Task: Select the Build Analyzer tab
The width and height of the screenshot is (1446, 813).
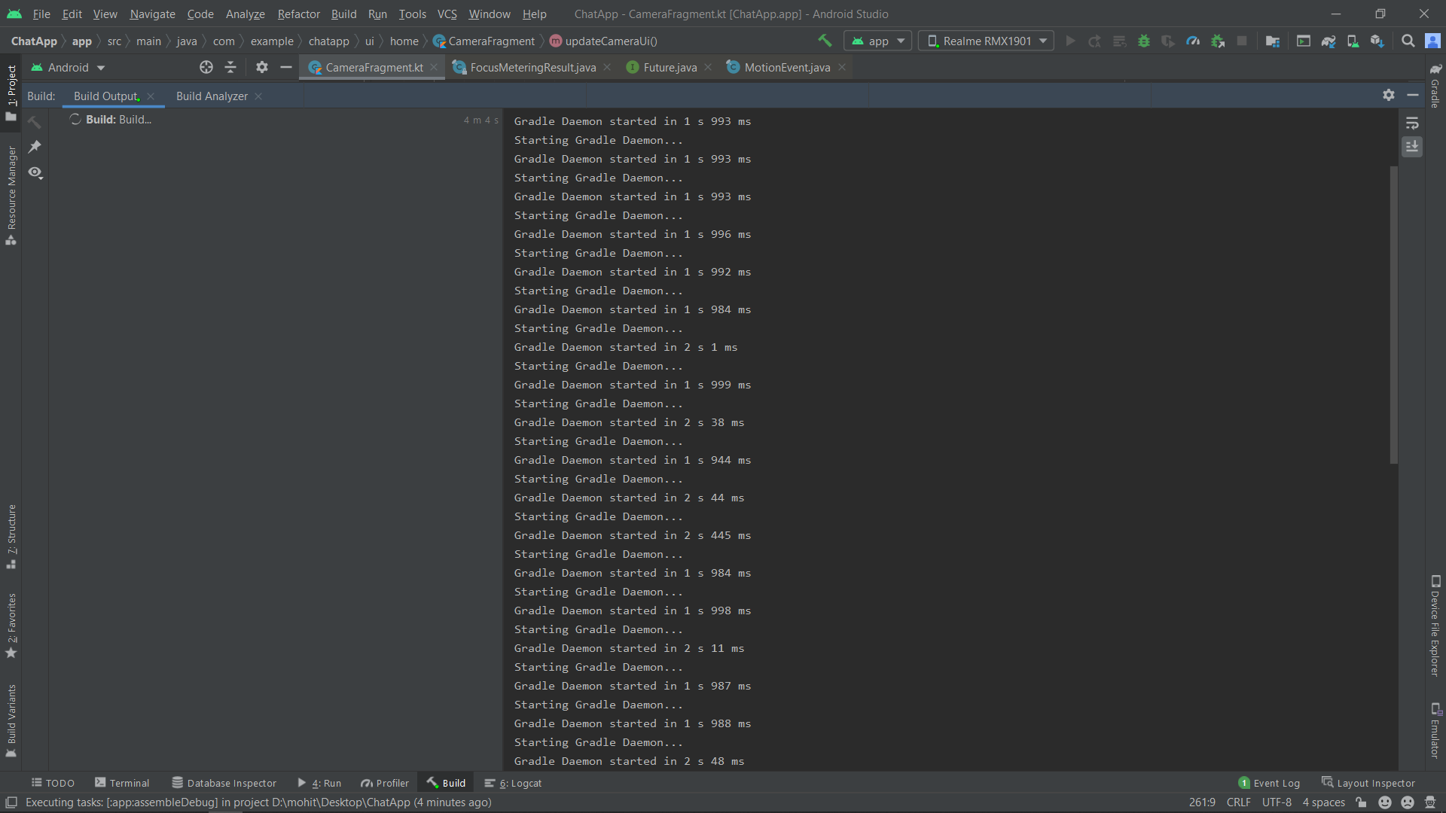Action: click(x=212, y=96)
